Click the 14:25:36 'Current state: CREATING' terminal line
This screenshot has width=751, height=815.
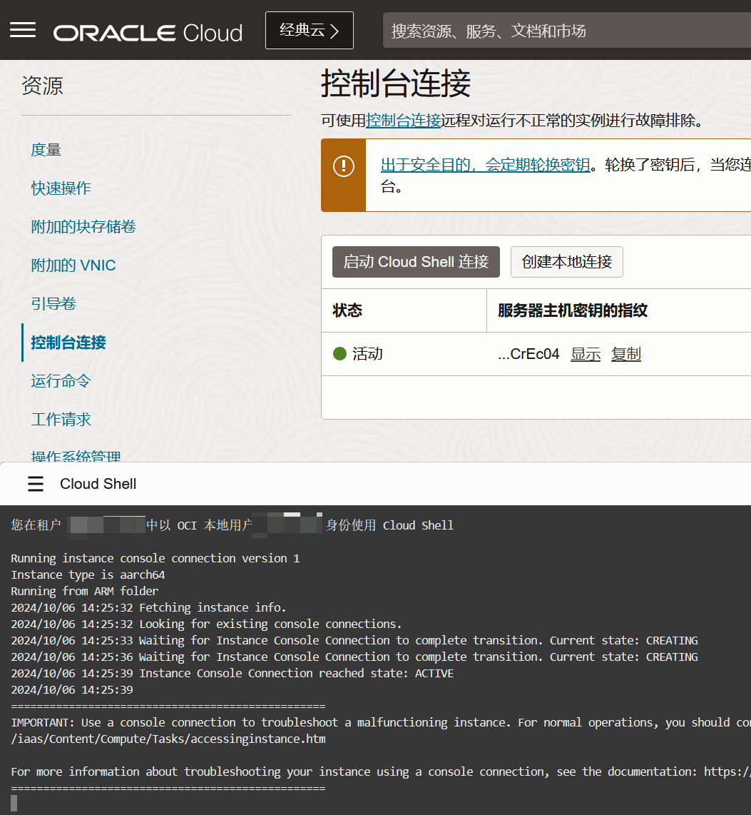[x=354, y=657]
